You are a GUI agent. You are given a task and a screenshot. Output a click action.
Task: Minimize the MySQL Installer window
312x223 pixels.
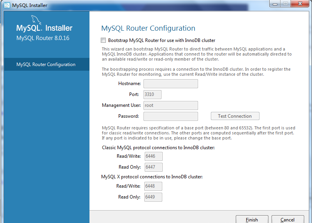click(x=275, y=4)
